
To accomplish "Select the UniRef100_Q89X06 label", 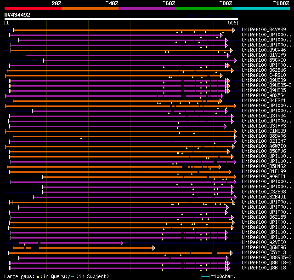I will [264, 136].
